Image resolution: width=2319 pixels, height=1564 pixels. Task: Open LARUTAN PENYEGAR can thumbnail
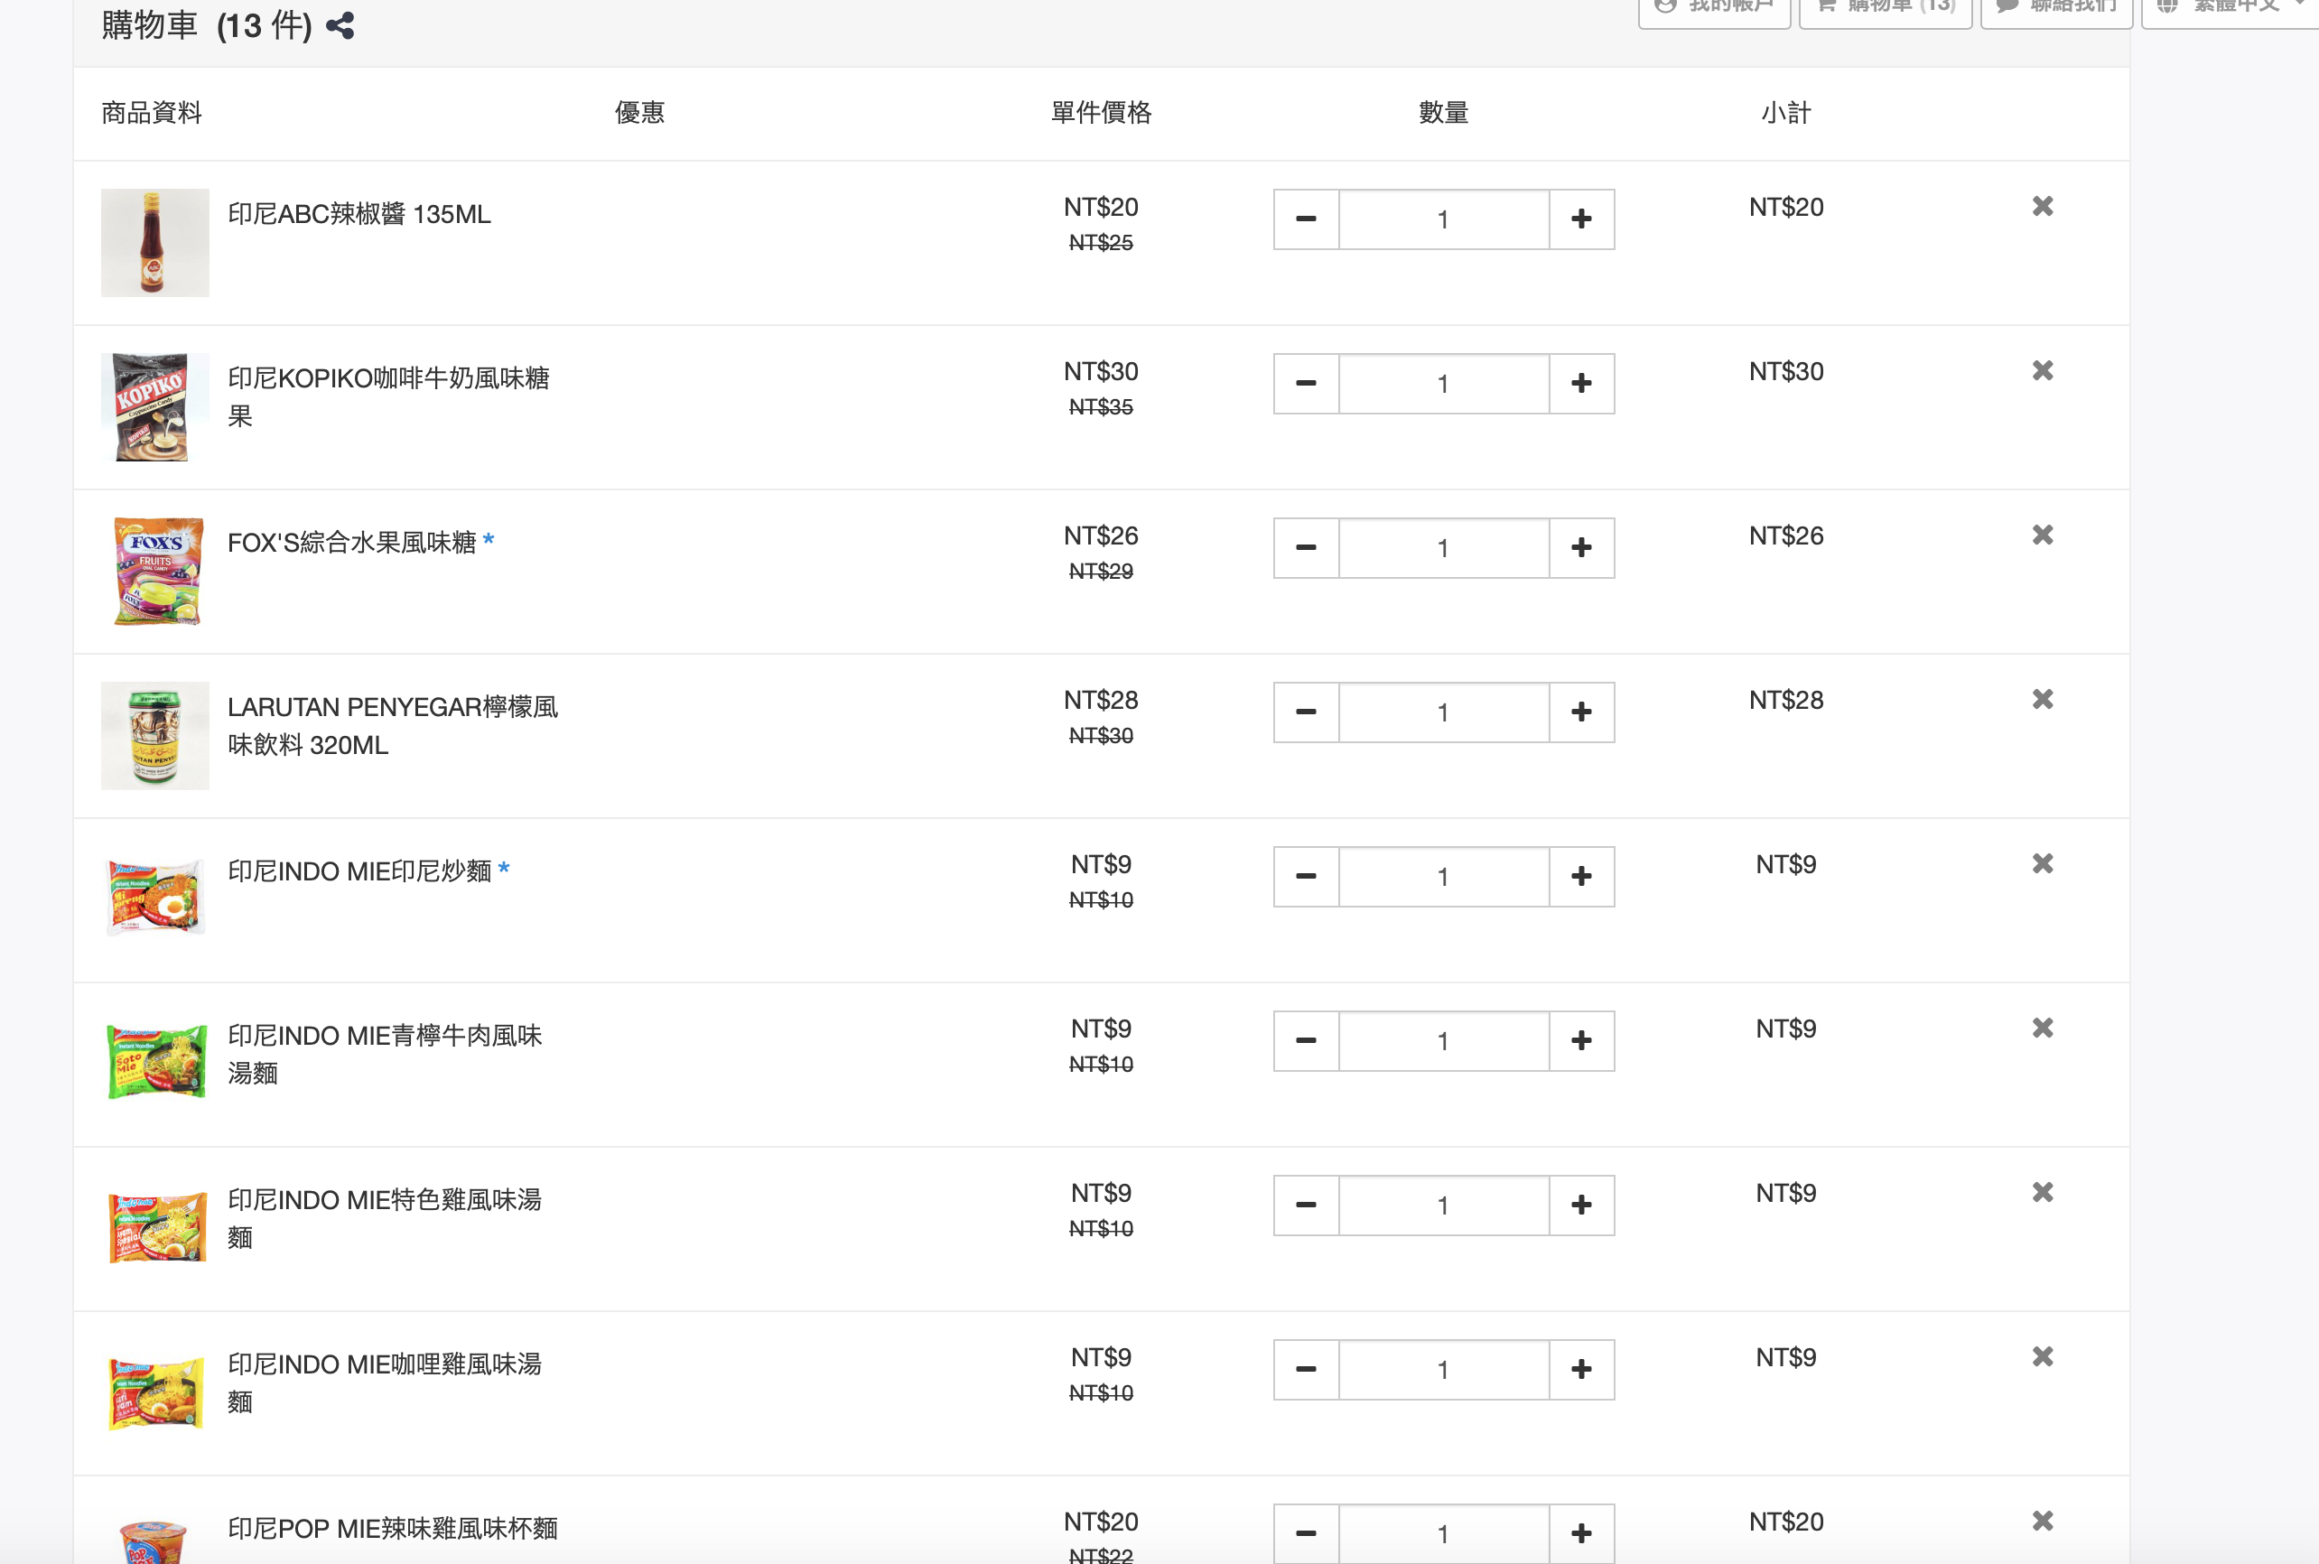(155, 736)
